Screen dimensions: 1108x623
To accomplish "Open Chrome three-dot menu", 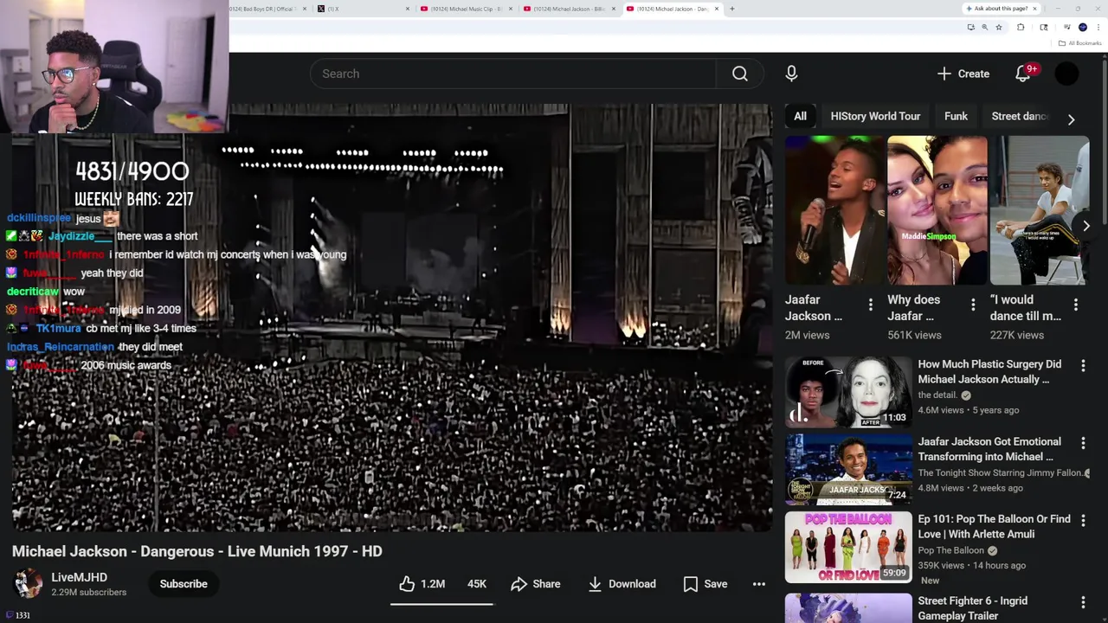I will click(1098, 27).
